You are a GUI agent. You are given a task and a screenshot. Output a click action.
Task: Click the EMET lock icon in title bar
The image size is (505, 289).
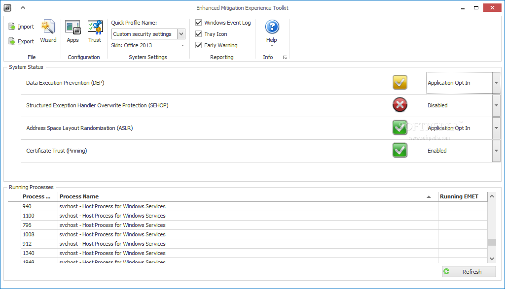(x=7, y=8)
